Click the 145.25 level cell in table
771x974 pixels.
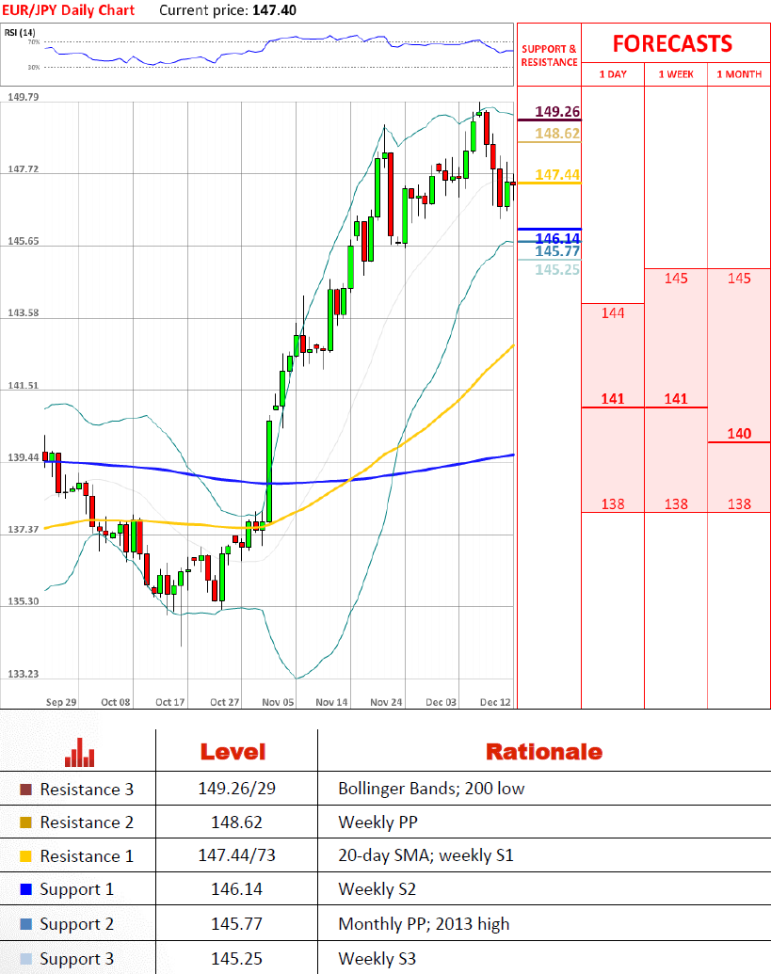[236, 959]
